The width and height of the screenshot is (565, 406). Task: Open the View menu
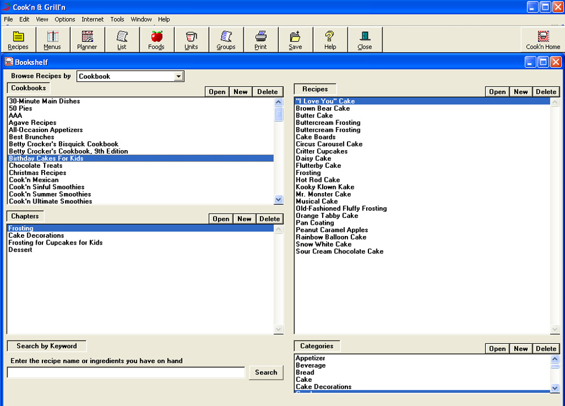pos(42,19)
